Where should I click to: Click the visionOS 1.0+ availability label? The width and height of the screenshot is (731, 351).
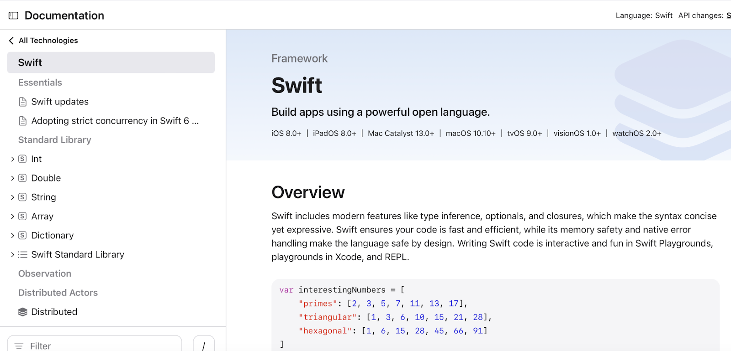[577, 134]
